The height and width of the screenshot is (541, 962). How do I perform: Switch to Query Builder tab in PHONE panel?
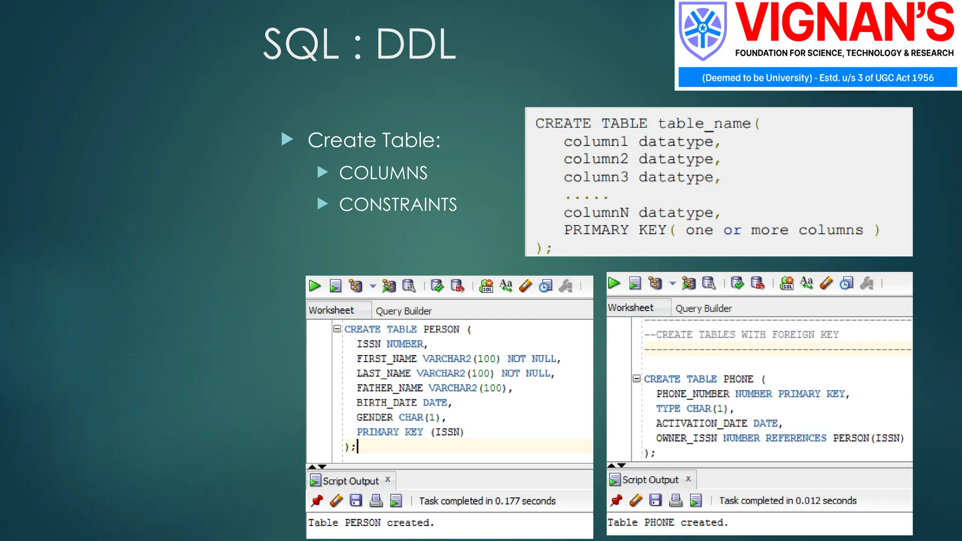click(704, 309)
